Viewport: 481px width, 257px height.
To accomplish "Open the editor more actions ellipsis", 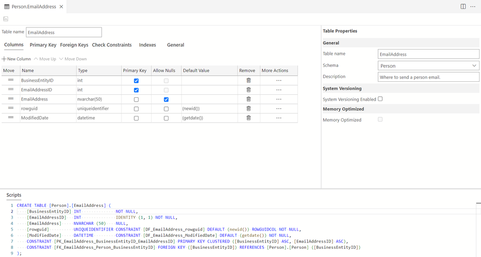I will point(473,7).
